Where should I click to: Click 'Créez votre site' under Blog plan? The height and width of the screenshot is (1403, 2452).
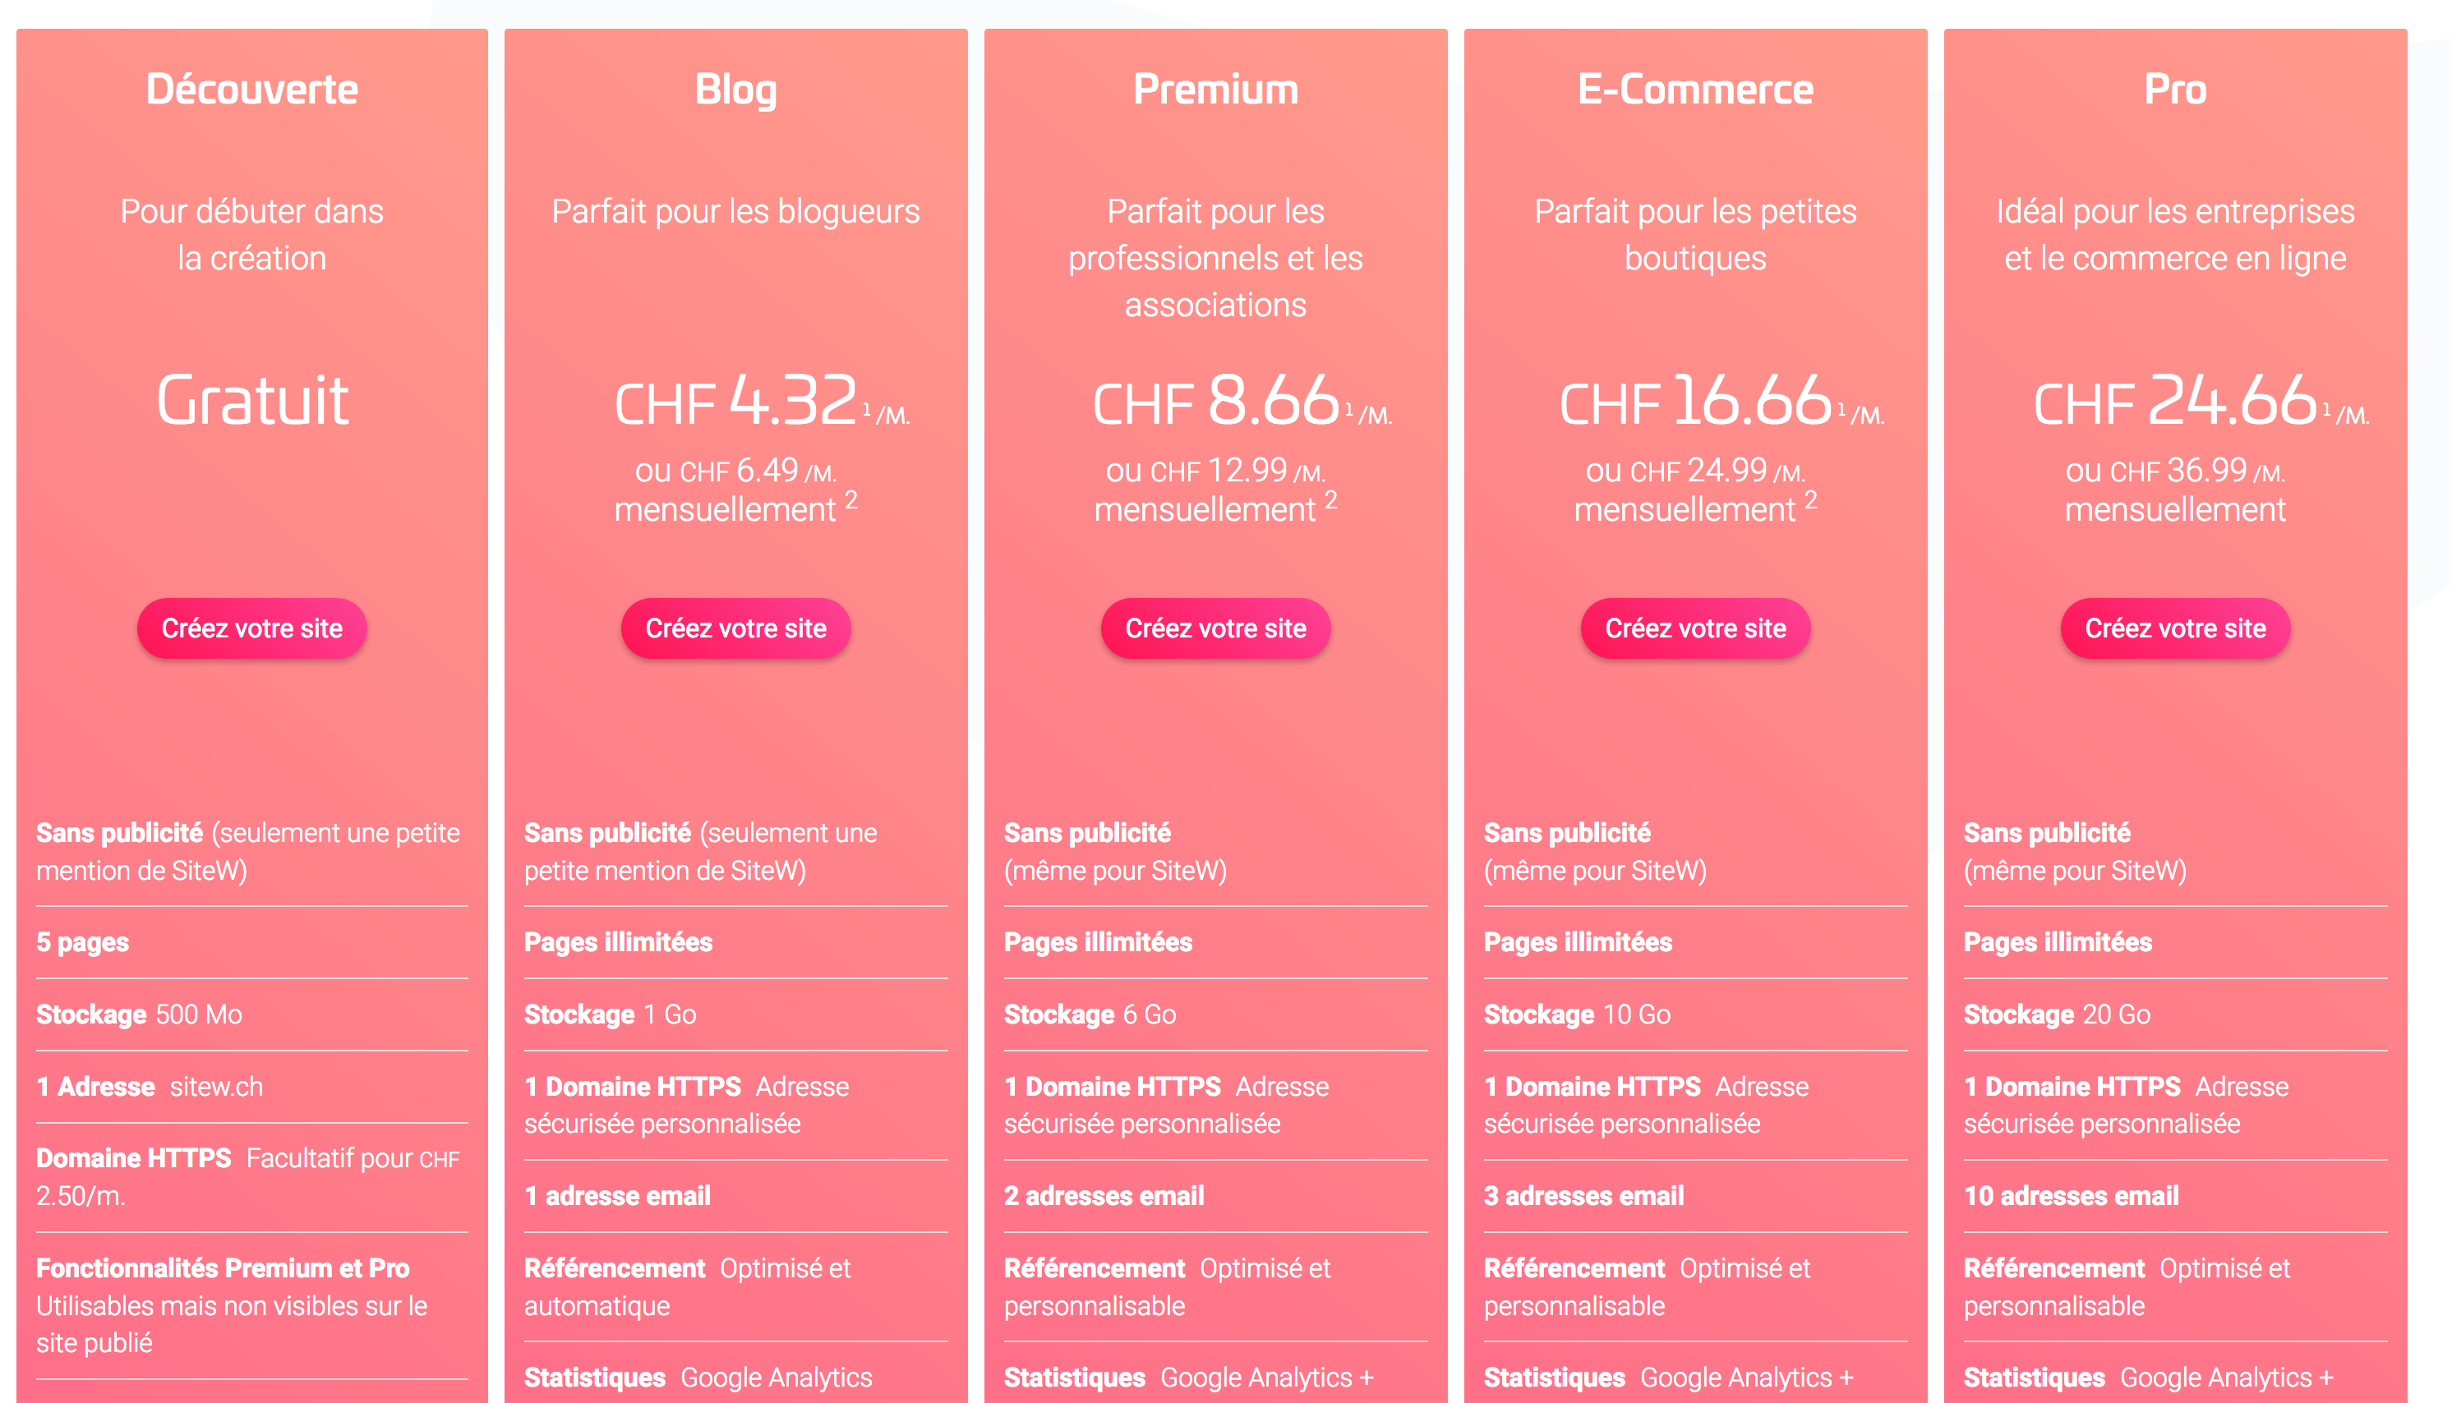735,628
